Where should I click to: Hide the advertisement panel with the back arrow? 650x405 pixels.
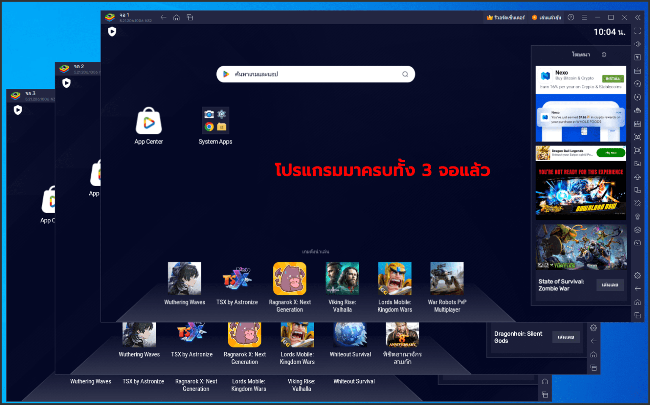click(x=637, y=289)
